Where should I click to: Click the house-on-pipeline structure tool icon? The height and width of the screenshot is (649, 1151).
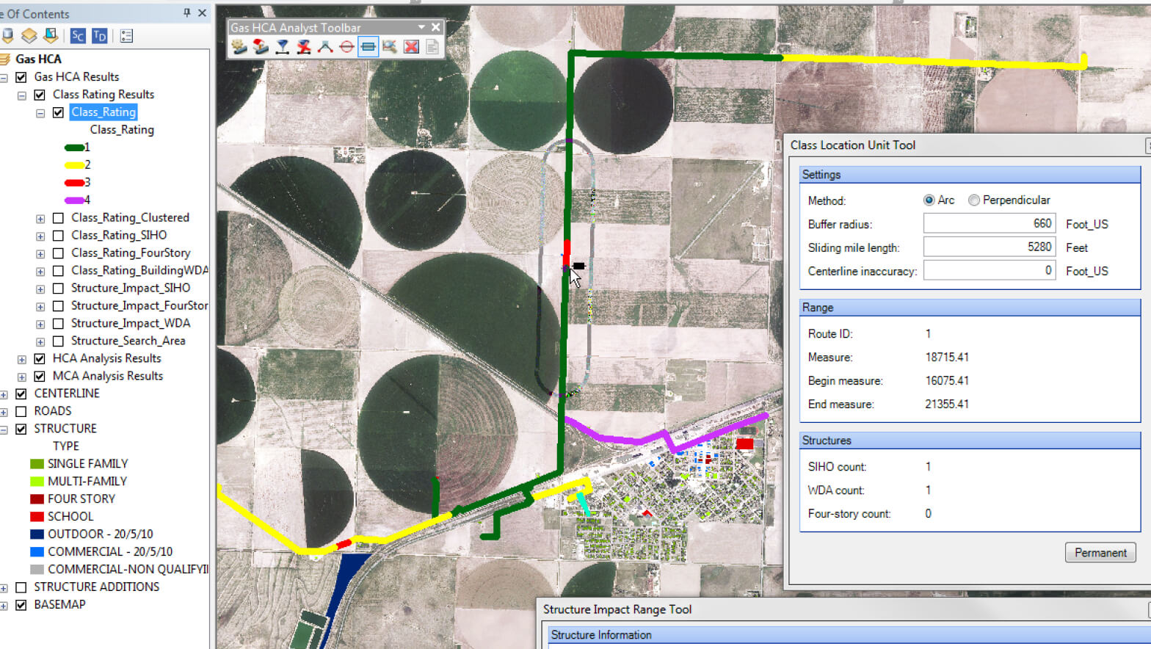point(261,47)
